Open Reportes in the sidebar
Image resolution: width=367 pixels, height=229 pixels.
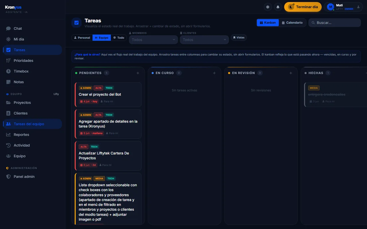click(x=32, y=135)
